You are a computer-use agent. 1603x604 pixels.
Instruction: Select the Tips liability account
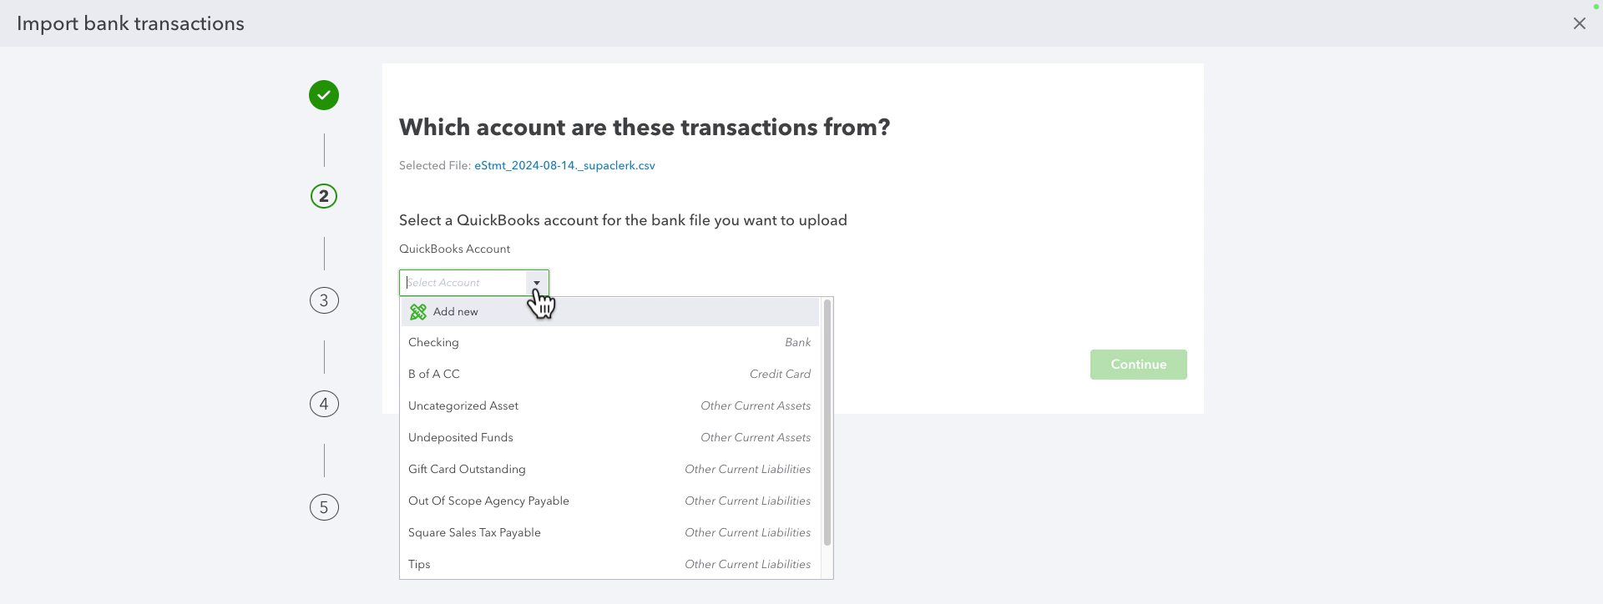609,564
